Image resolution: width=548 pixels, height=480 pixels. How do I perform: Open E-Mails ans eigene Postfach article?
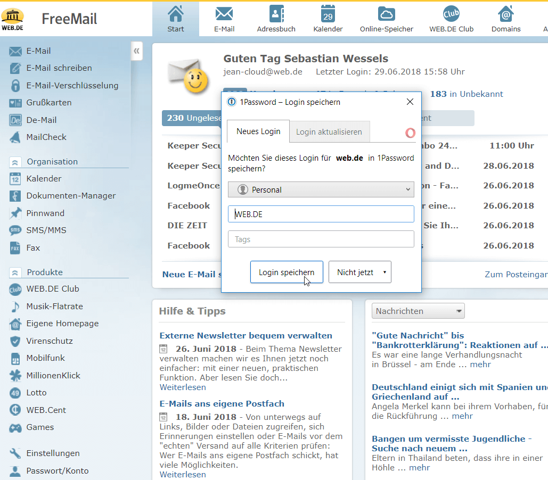point(222,404)
